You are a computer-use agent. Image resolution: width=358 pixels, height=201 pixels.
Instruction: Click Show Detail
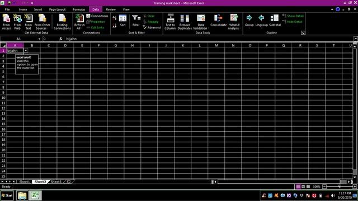[x=293, y=16]
